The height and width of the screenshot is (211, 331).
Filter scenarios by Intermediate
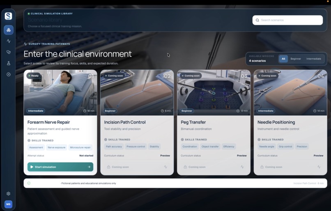314,59
